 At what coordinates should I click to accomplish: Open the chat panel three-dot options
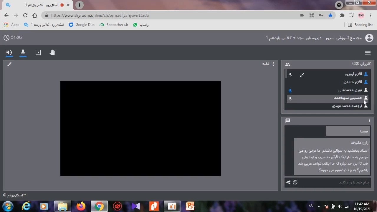coord(369,120)
